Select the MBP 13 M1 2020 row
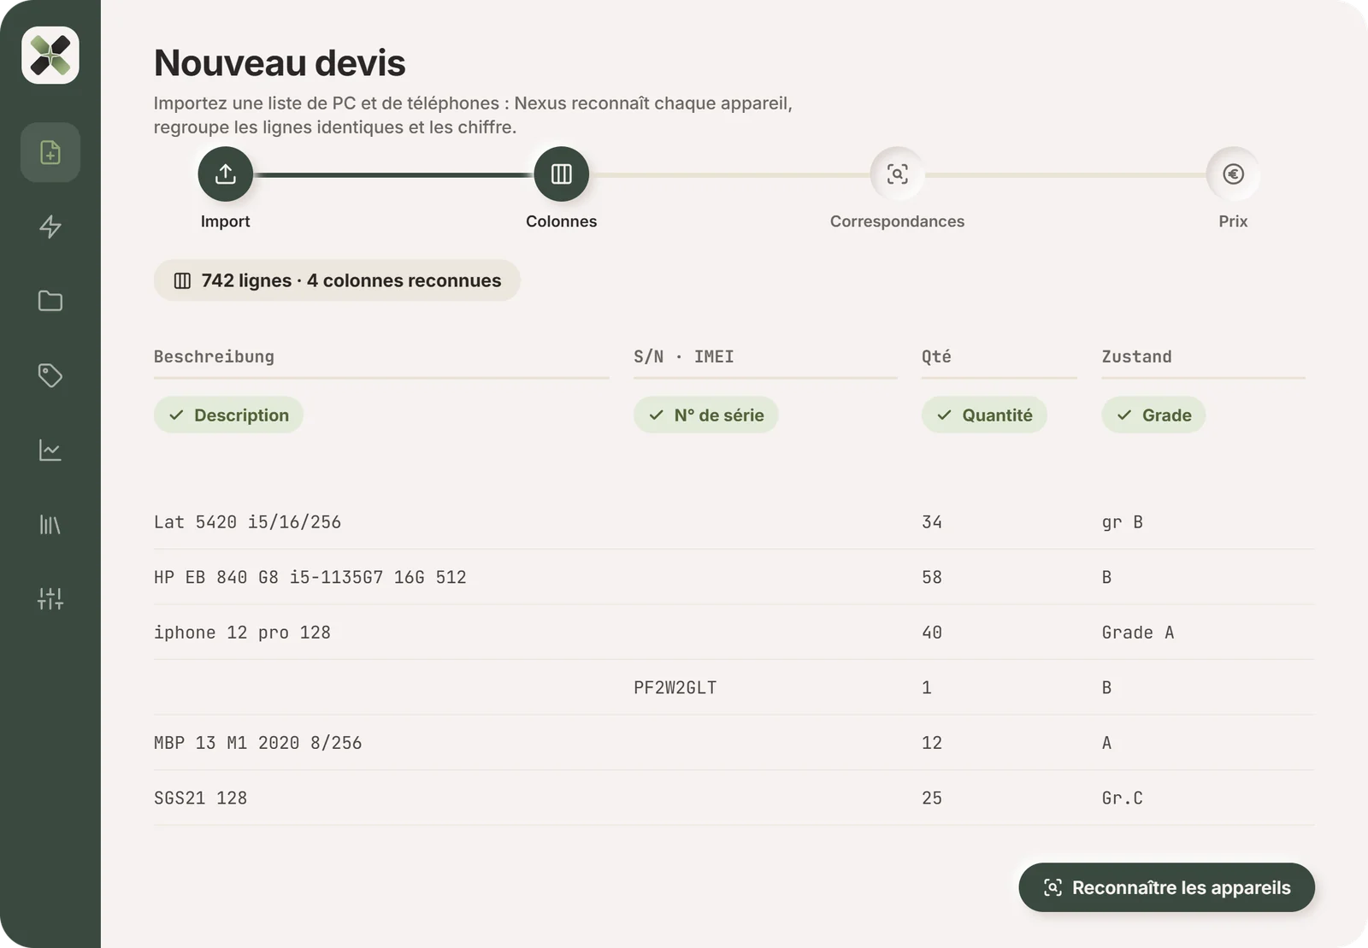1368x948 pixels. pos(734,743)
